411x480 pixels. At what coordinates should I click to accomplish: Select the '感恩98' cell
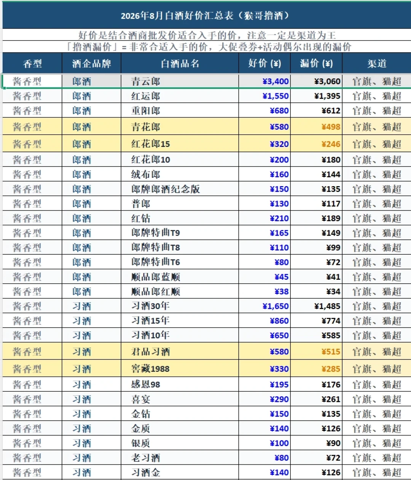click(x=180, y=384)
